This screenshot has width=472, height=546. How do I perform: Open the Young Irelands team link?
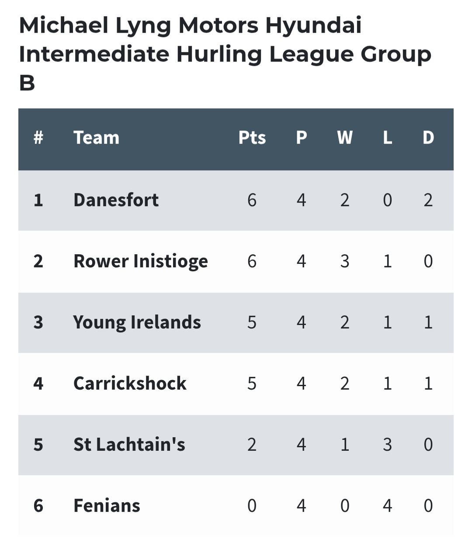[137, 323]
